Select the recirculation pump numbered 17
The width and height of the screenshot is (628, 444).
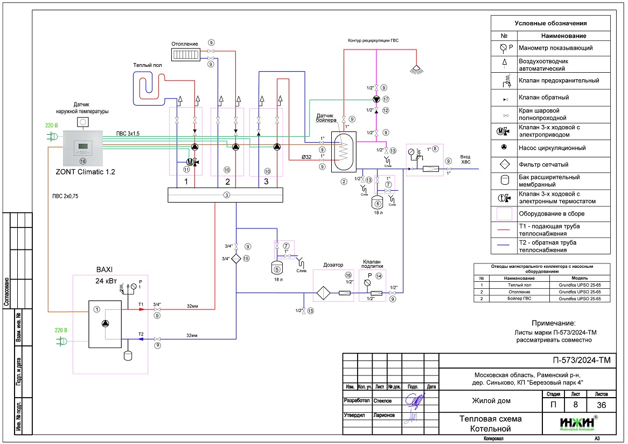click(x=376, y=99)
